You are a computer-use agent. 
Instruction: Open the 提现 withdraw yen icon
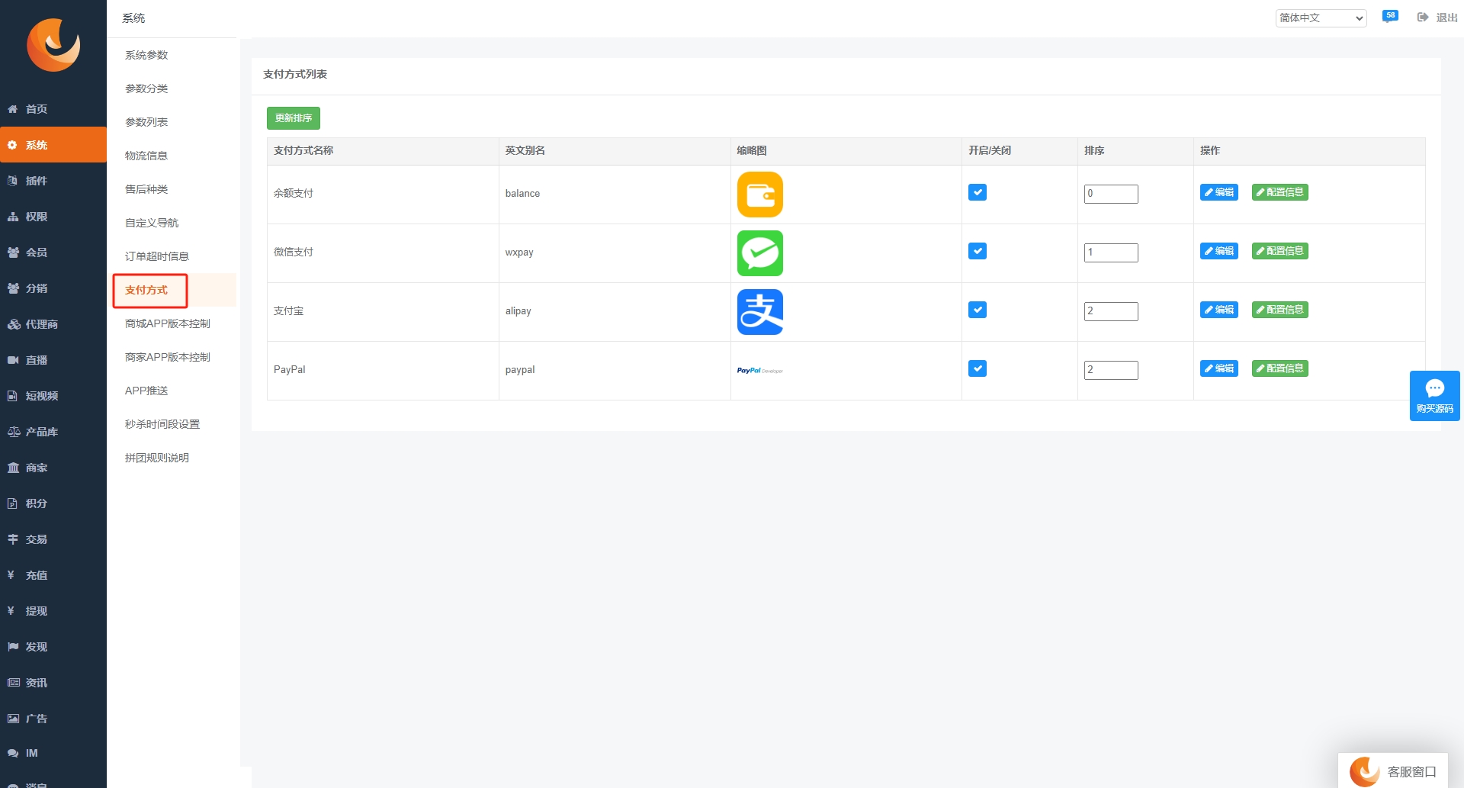click(x=11, y=611)
